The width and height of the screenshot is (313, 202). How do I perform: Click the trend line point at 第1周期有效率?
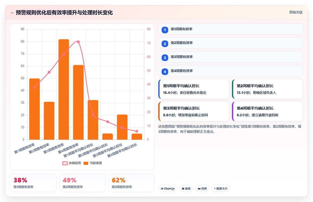point(34,87)
